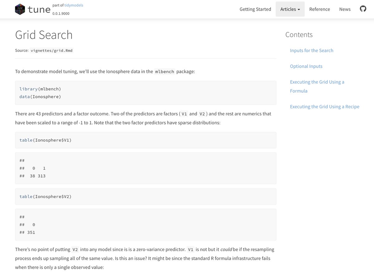Navigate to the Getting Started page
Screen dimensions: 374x276
coord(255,9)
